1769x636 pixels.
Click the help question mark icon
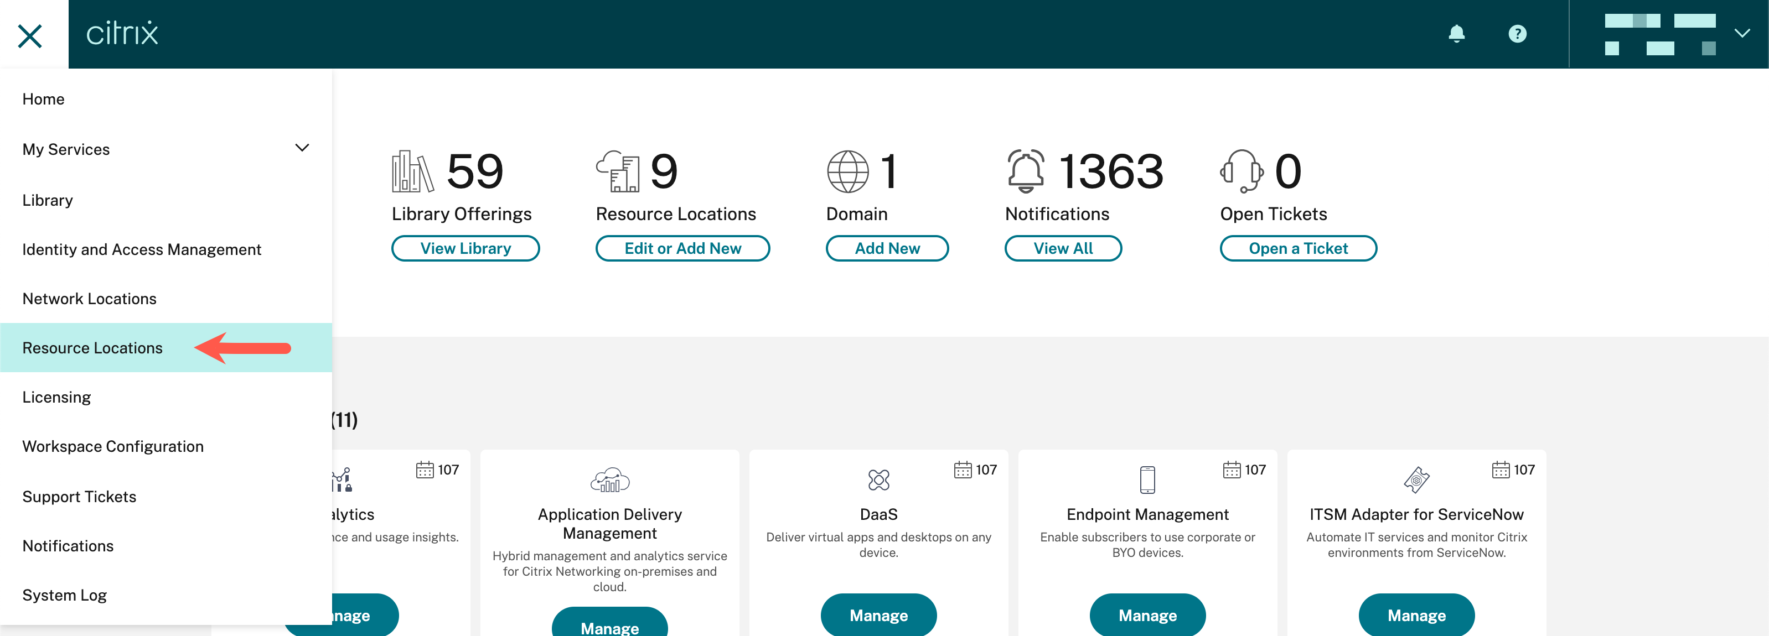[x=1517, y=34]
